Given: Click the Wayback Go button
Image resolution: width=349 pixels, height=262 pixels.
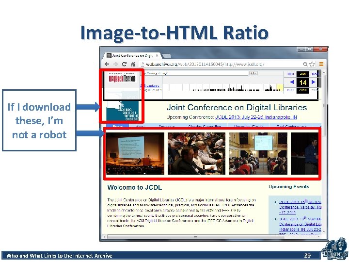Looking at the screenshot, I should pos(254,73).
